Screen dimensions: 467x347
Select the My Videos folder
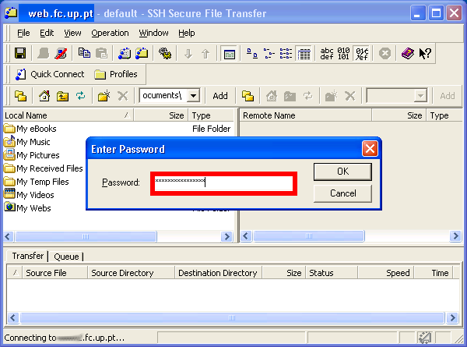30,195
